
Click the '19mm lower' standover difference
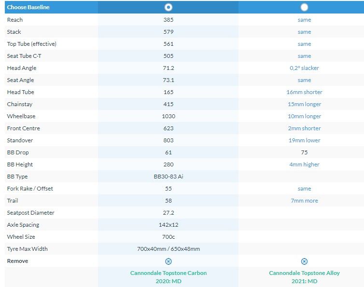[304, 140]
